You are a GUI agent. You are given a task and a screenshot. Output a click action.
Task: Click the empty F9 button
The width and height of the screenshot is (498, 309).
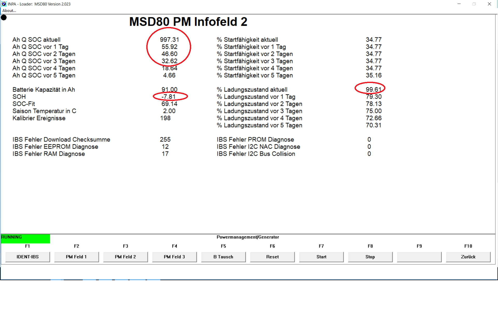tap(419, 257)
